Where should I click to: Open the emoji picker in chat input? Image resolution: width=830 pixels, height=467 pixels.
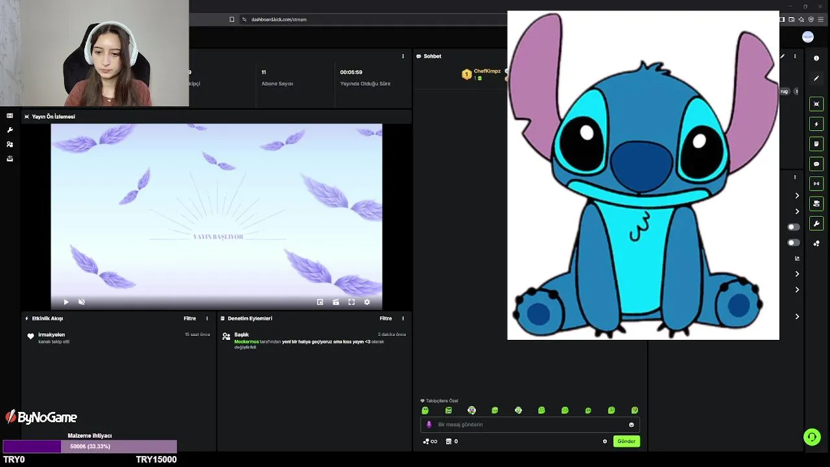pos(631,424)
